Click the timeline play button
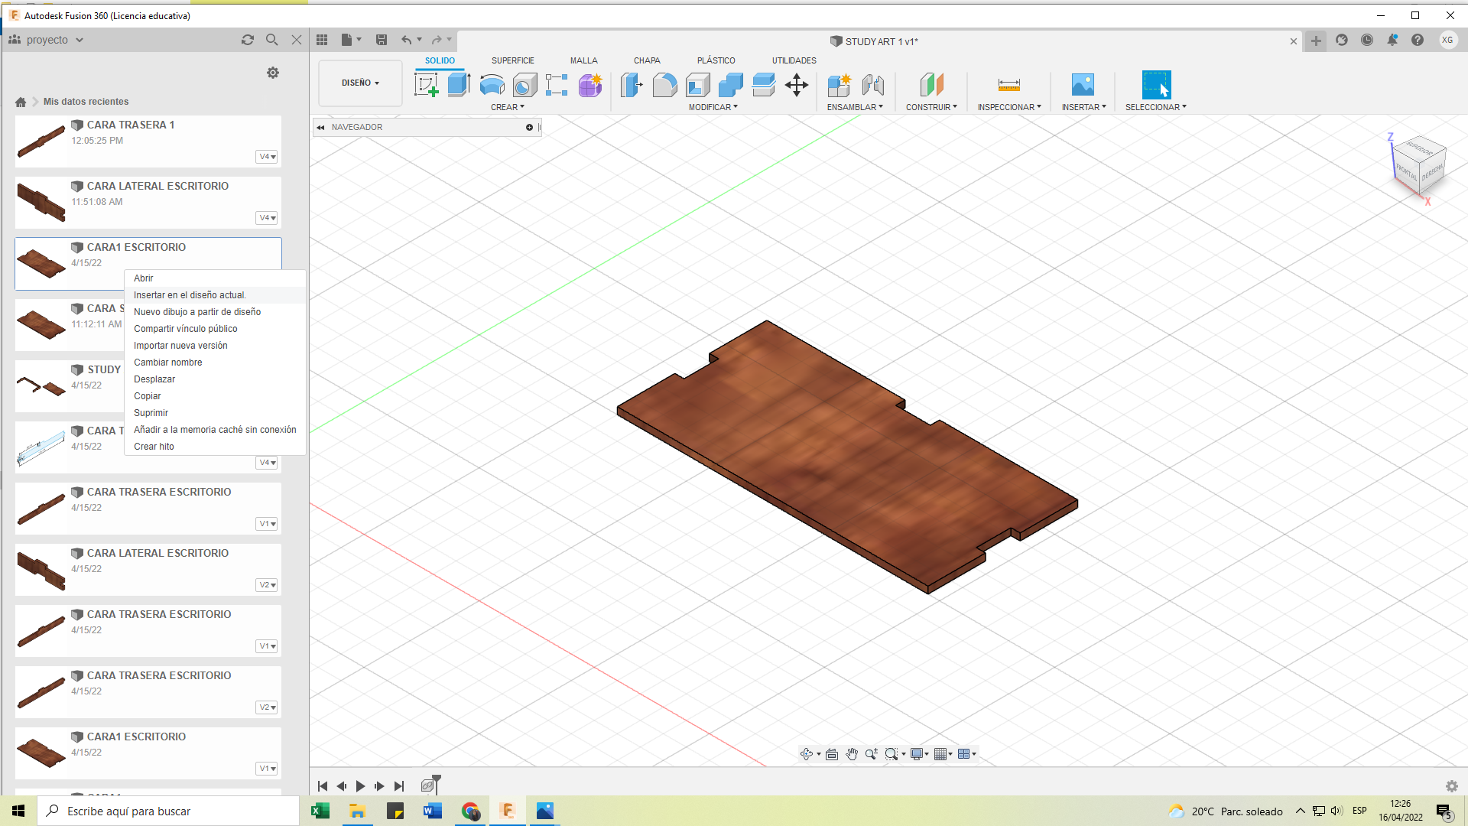Viewport: 1468px width, 826px height. coord(360,785)
